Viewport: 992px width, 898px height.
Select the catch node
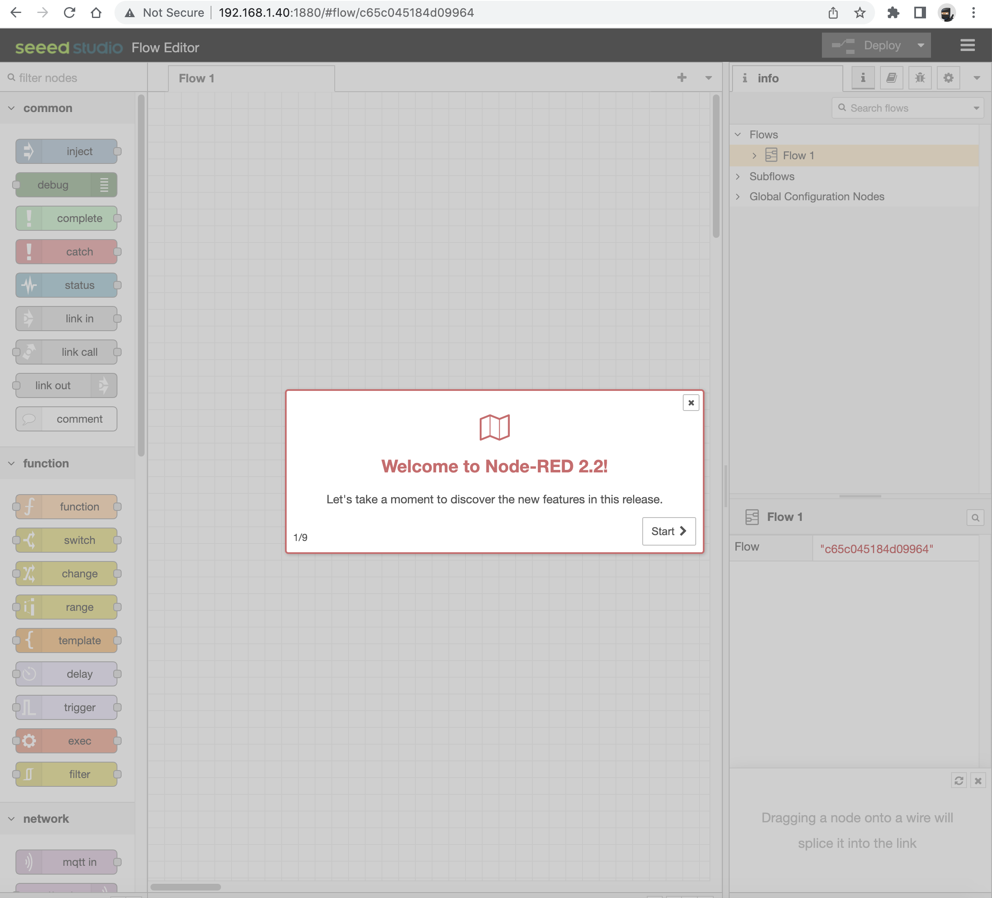point(66,252)
